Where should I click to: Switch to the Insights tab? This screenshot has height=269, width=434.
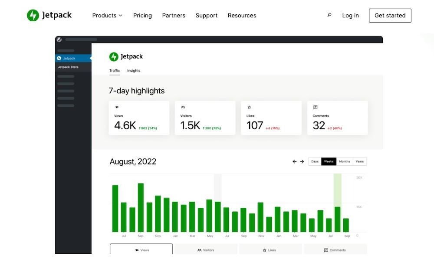[x=134, y=71]
